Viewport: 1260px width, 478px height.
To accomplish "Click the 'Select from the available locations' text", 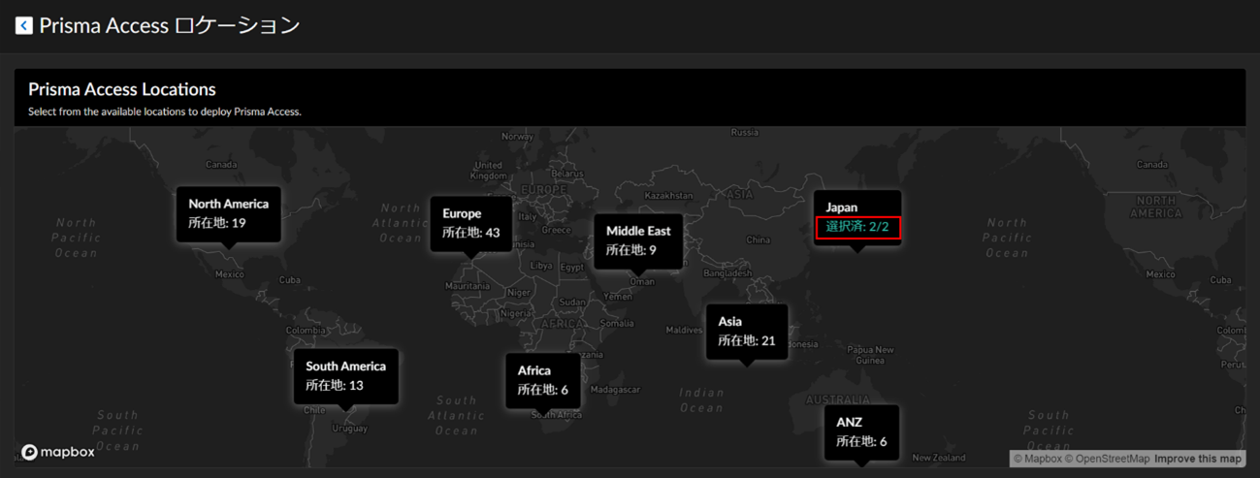I will [x=165, y=112].
